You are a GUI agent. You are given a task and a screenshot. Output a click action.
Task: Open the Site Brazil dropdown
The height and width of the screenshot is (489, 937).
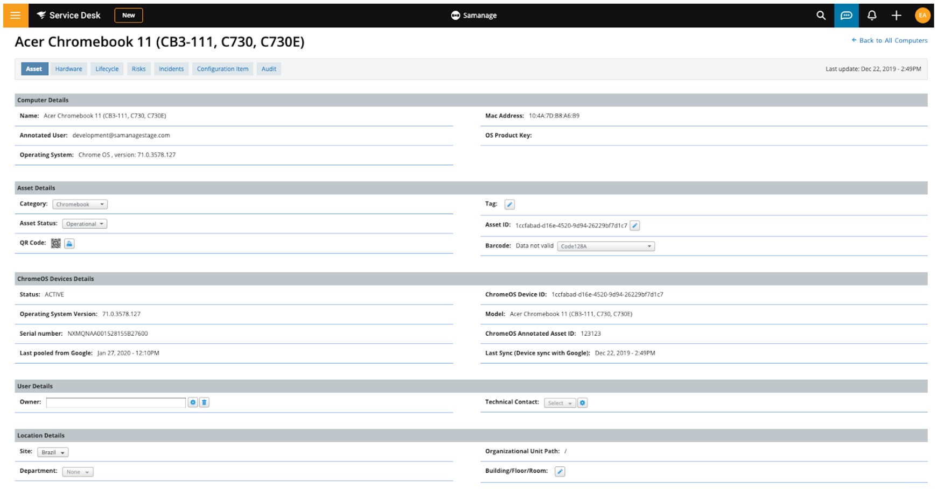(53, 452)
